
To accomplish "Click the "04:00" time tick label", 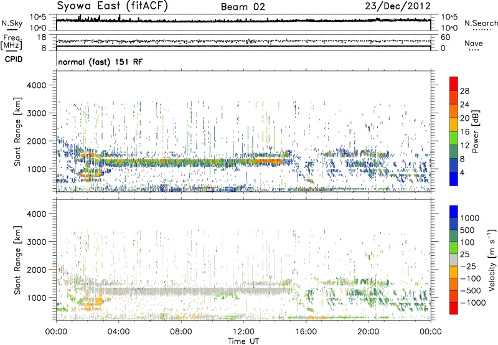I will click(x=118, y=332).
